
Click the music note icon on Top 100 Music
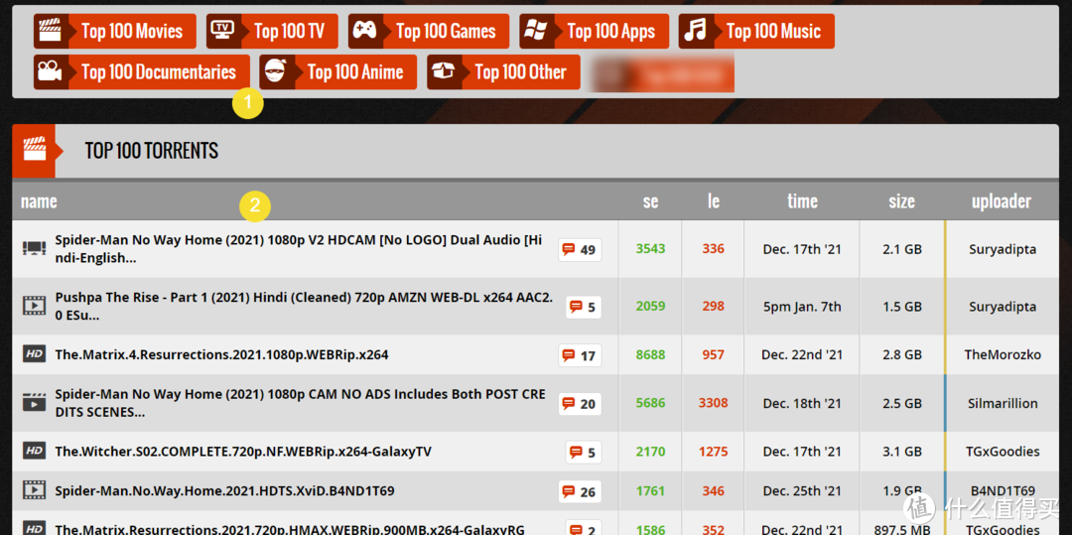(x=695, y=31)
